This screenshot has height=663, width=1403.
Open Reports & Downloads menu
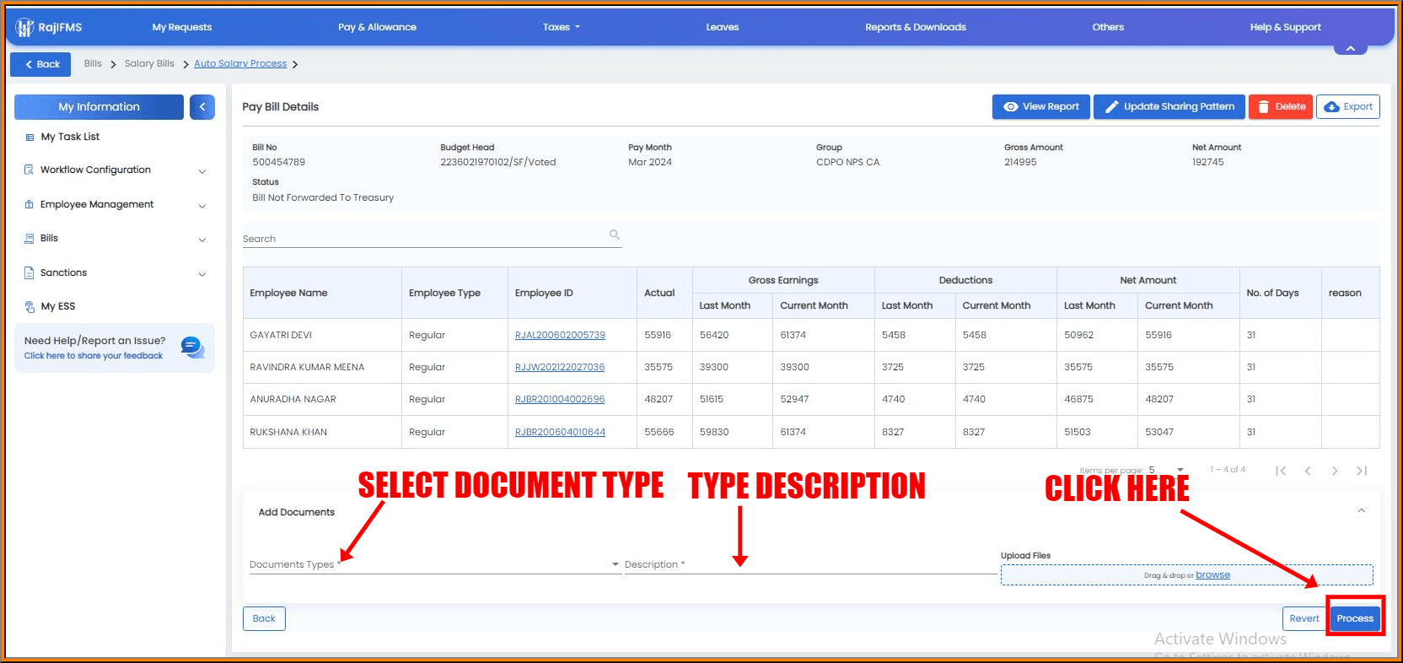pos(916,27)
